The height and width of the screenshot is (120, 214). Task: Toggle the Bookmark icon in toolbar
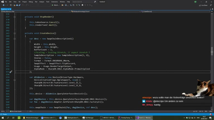[82, 5]
